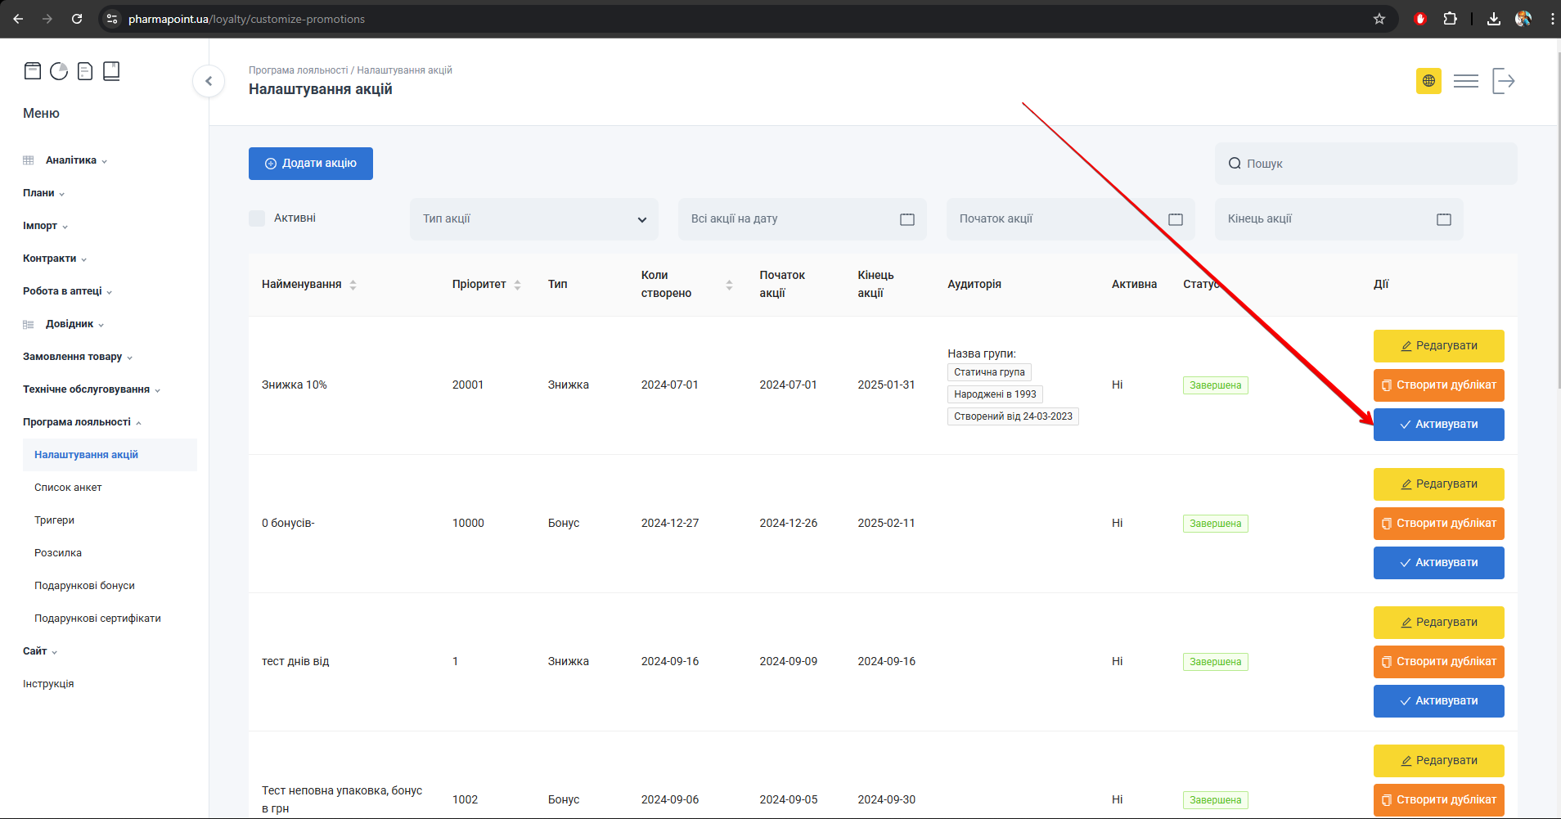Open the pie chart analytics icon

(x=59, y=71)
